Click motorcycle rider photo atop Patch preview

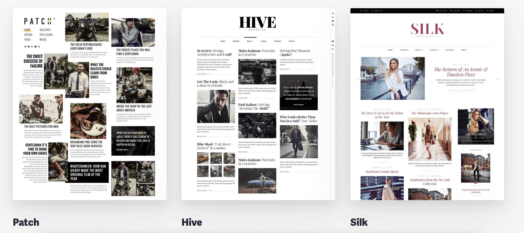click(x=87, y=27)
